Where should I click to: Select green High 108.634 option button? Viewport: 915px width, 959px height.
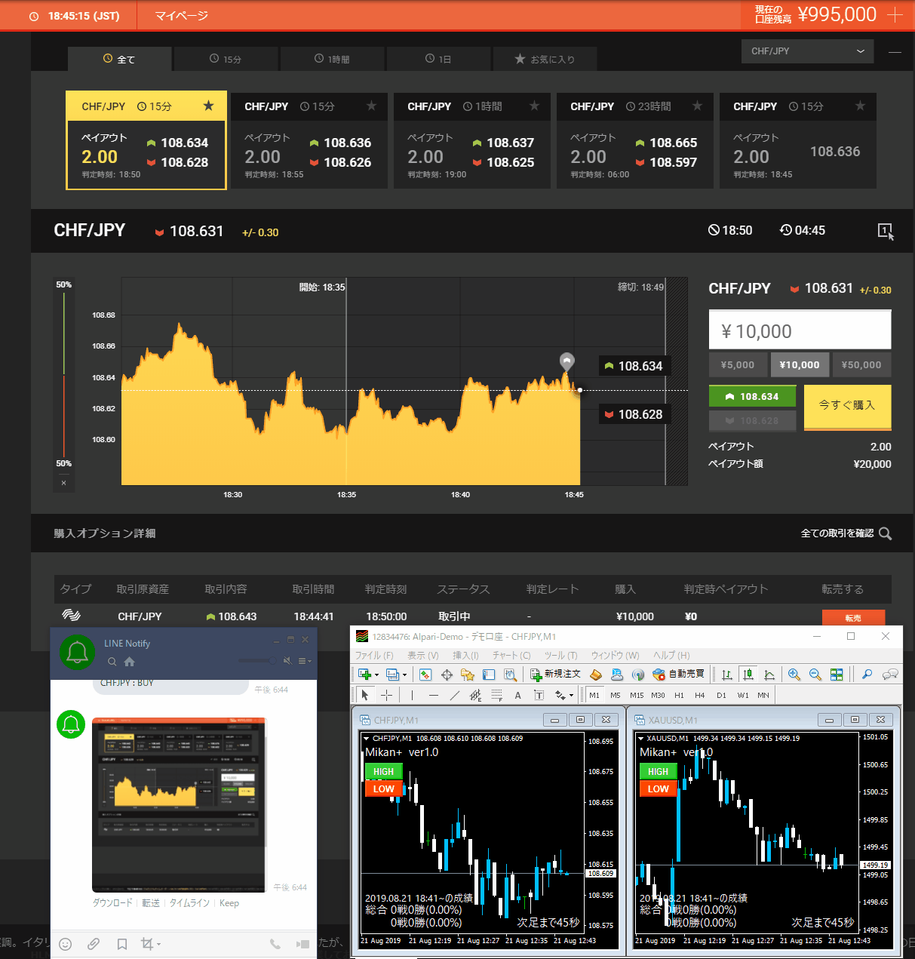752,396
